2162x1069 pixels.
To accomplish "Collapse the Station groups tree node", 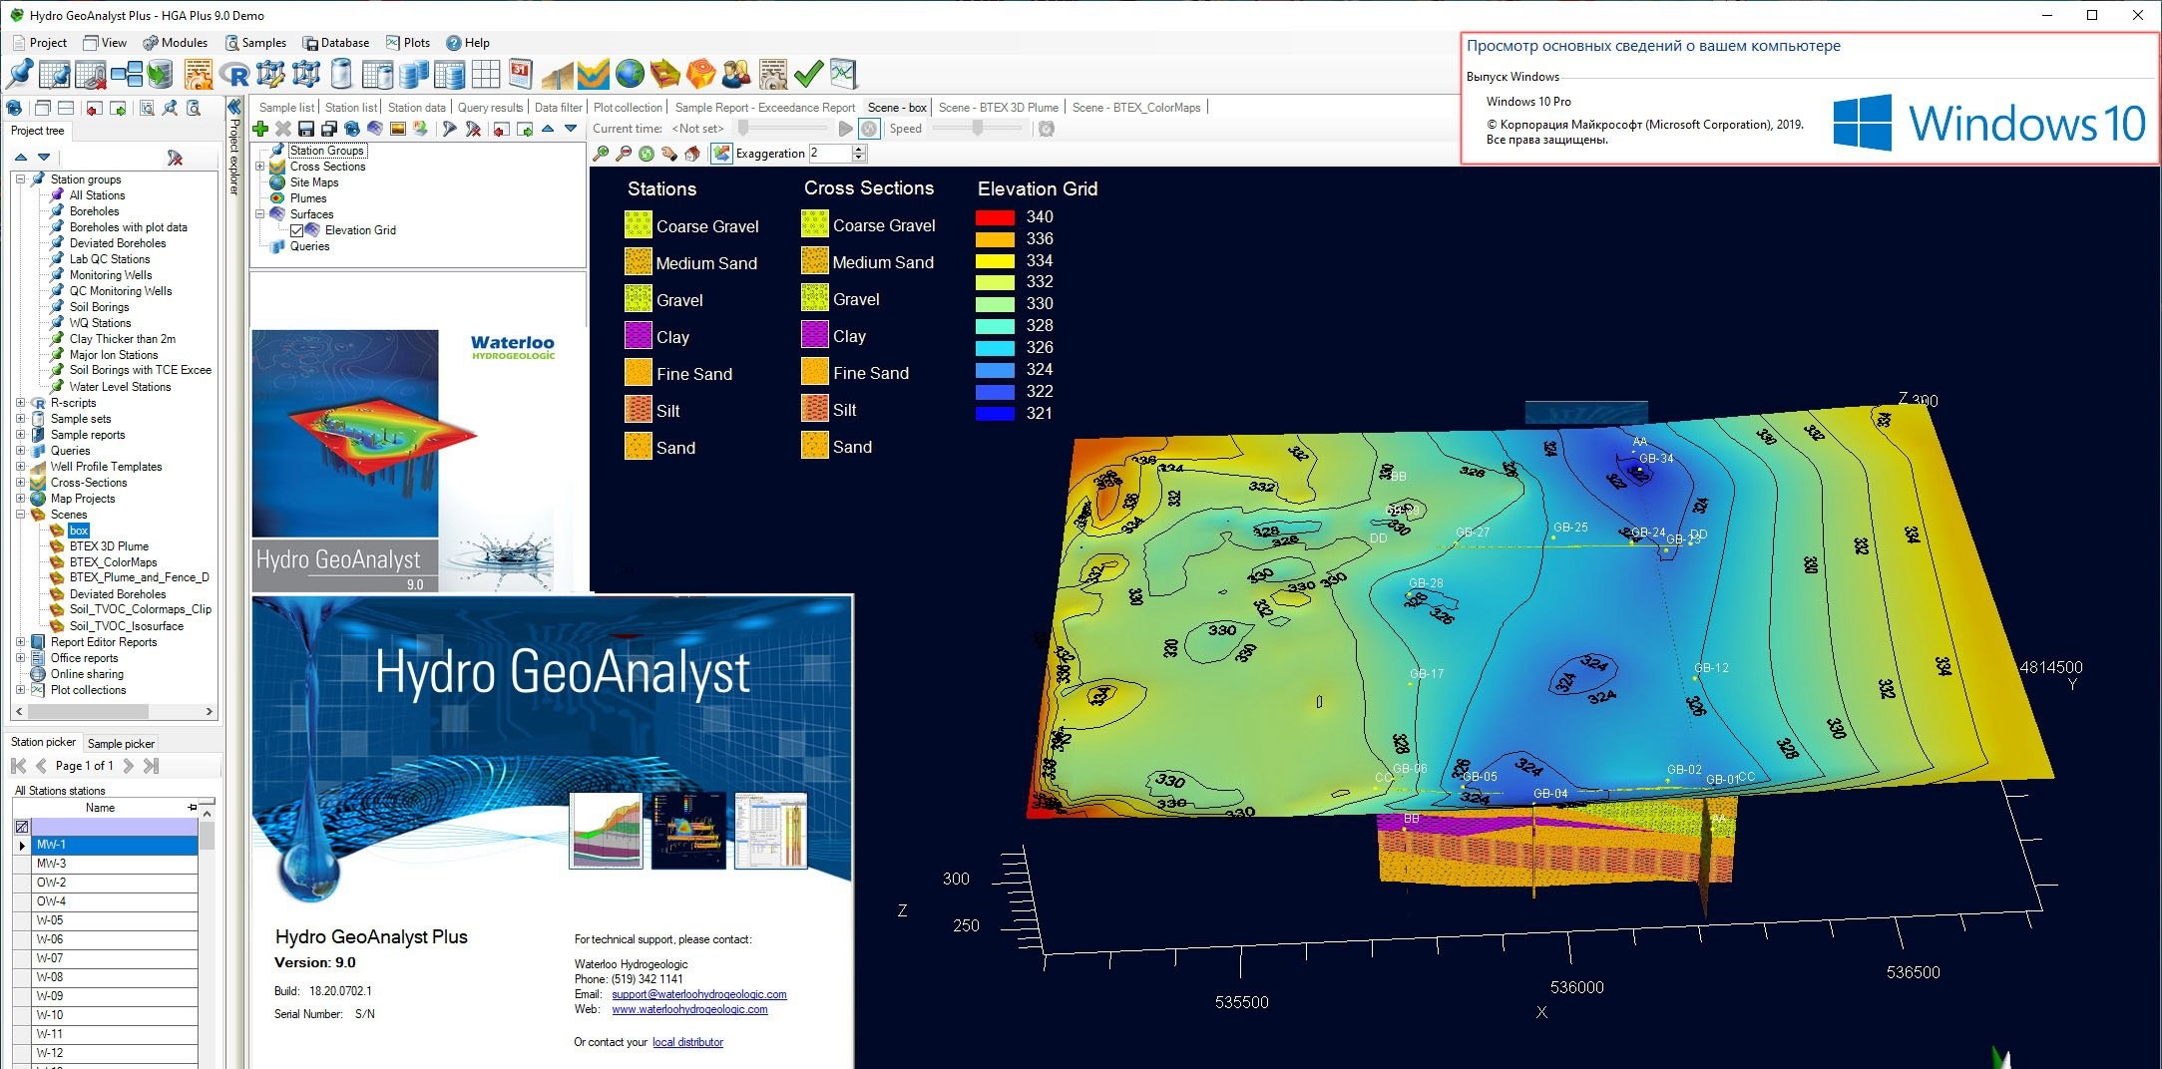I will 20,179.
